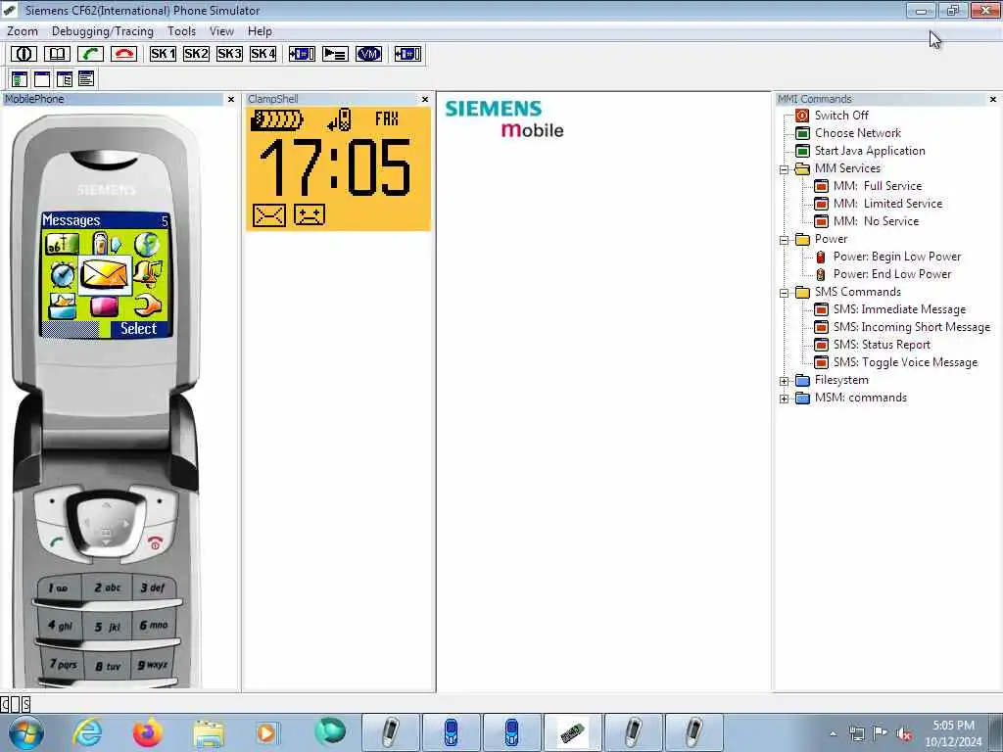1003x752 pixels.
Task: Show the phone window via green-phone window icon
Action: pos(20,79)
